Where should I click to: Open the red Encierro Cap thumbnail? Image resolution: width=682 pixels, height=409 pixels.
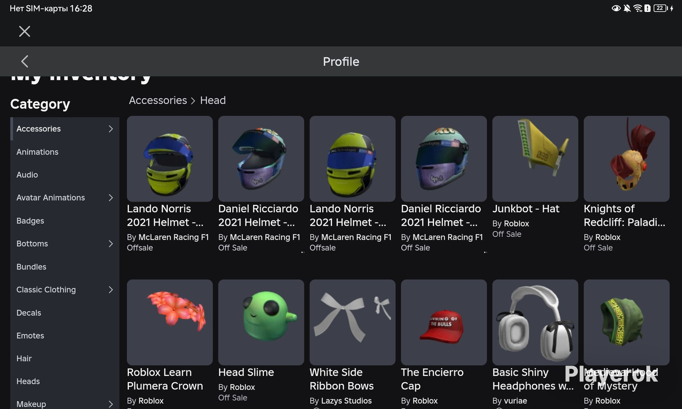point(444,322)
